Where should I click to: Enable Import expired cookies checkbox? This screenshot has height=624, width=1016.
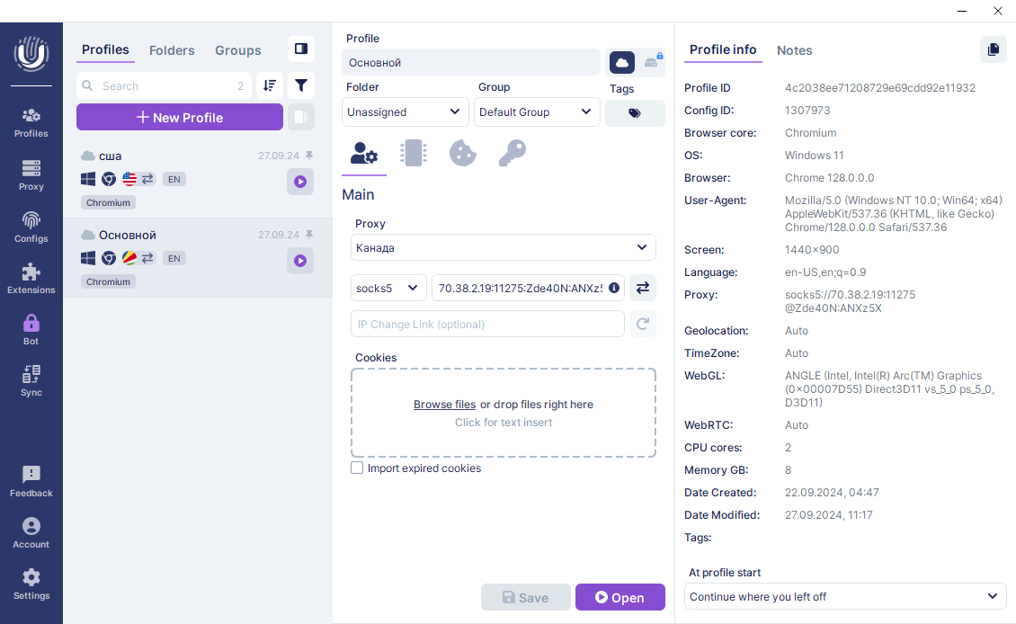click(x=357, y=468)
